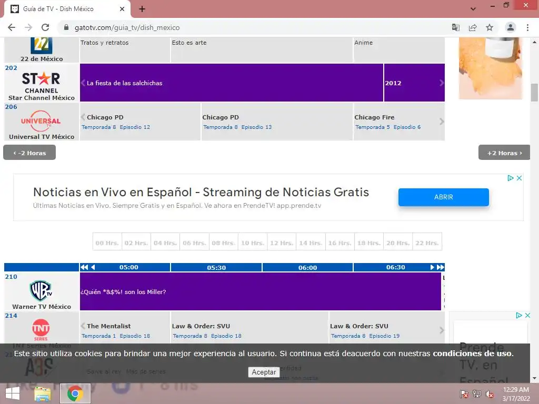Open File Explorer from taskbar
The image size is (539, 404).
(43, 393)
